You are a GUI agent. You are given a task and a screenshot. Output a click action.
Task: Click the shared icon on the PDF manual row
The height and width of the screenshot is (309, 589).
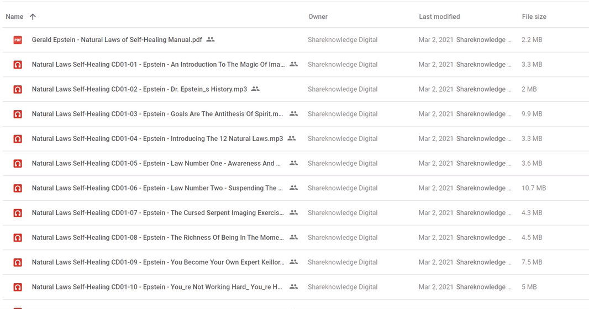pyautogui.click(x=211, y=40)
